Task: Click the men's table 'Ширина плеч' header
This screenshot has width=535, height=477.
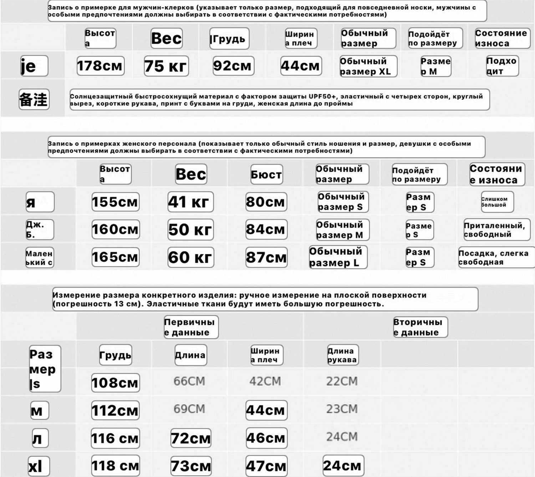Action: tap(301, 38)
